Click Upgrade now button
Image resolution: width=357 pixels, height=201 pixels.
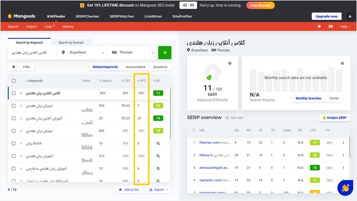tap(327, 16)
